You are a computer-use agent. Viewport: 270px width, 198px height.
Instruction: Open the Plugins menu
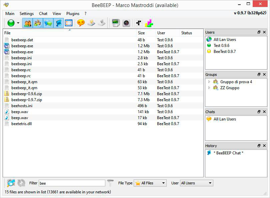click(73, 14)
